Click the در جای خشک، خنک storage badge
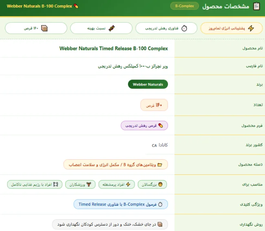The image size is (265, 231). click(110, 224)
